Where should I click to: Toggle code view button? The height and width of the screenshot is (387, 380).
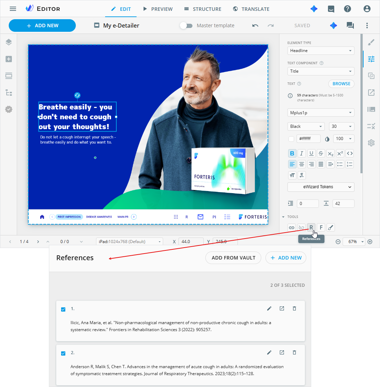pos(350,153)
